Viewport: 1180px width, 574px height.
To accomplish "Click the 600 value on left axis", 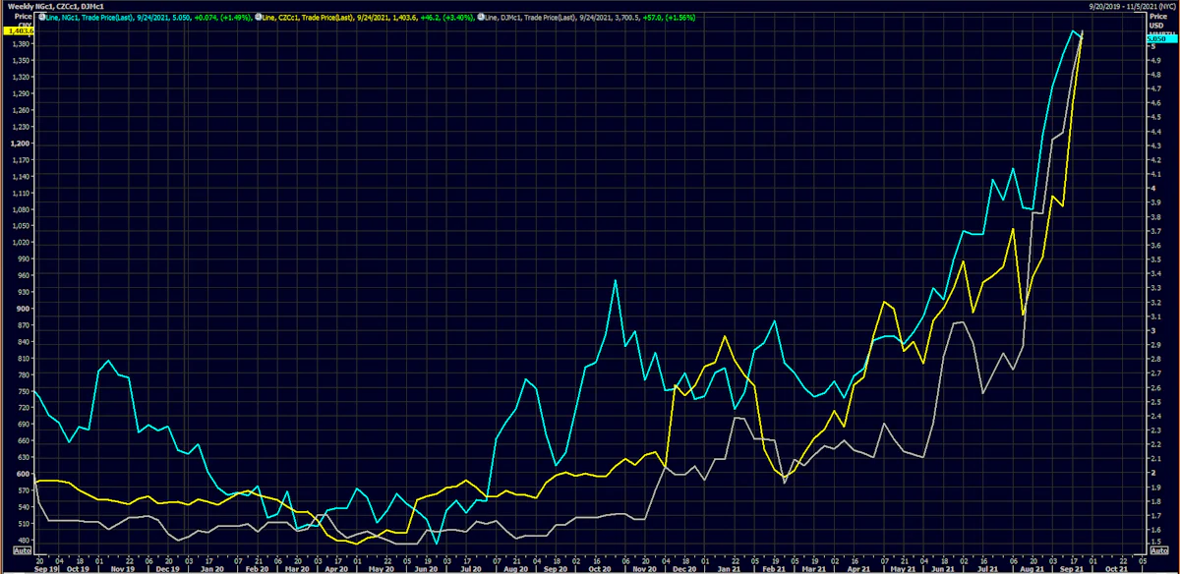I will point(24,474).
